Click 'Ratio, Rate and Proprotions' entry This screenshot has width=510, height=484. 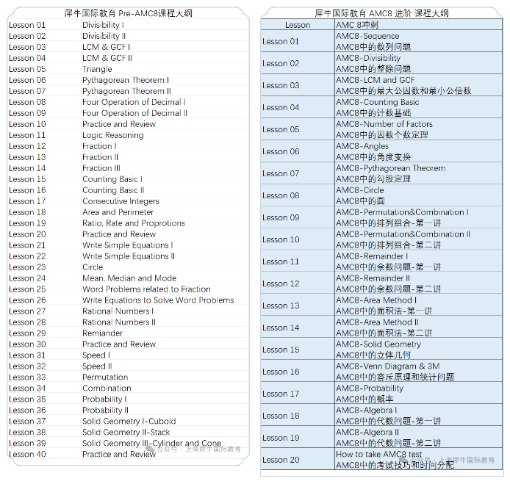click(x=133, y=223)
